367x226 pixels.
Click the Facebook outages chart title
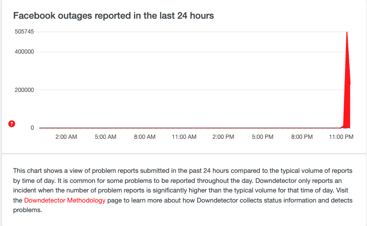point(113,16)
